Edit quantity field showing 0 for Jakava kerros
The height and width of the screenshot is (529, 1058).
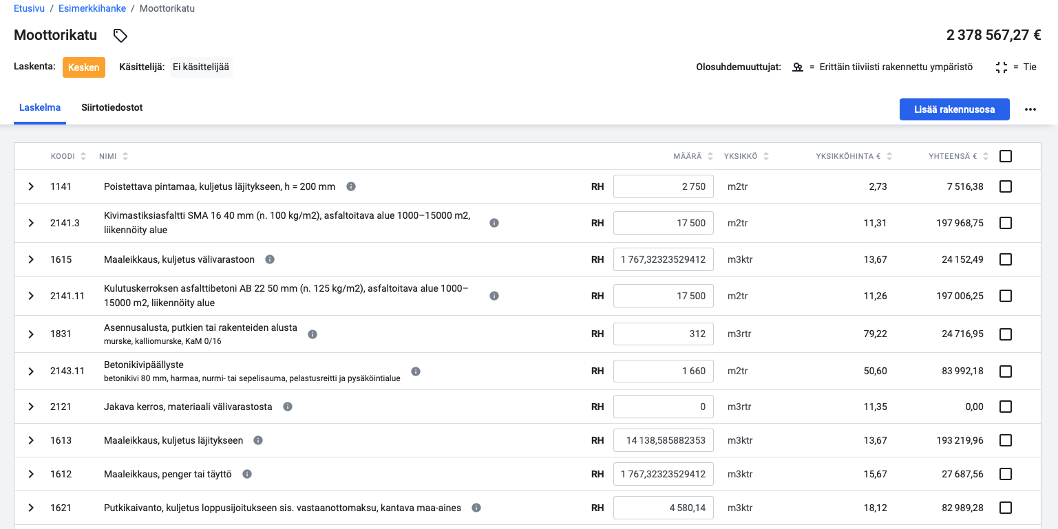pyautogui.click(x=664, y=407)
